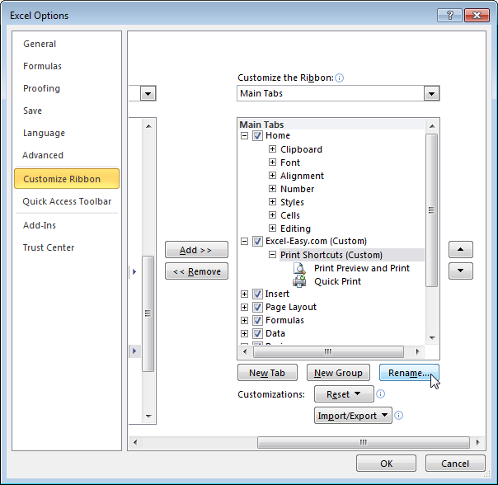This screenshot has height=485, width=498.
Task: Open the Reset dropdown button
Action: (x=344, y=394)
